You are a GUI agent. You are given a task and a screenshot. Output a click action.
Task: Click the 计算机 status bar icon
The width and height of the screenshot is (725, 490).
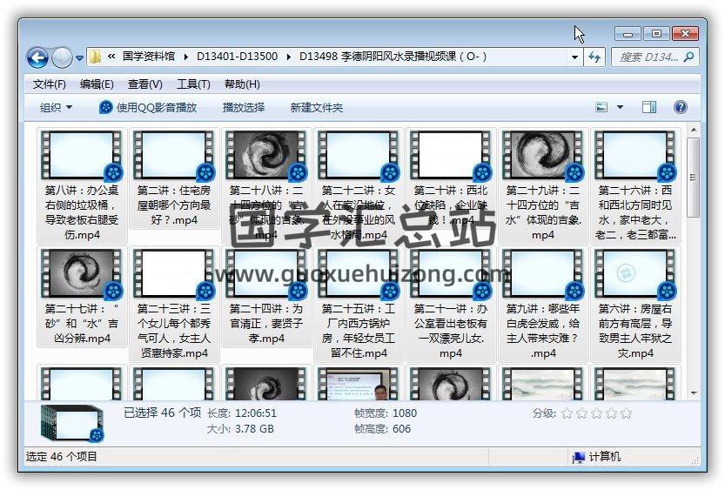tap(578, 457)
